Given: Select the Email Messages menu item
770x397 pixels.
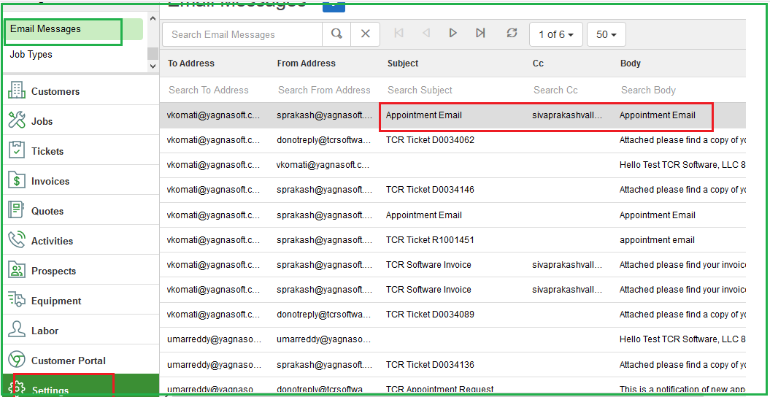Looking at the screenshot, I should (x=45, y=29).
